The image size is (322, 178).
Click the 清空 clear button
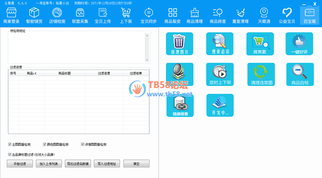click(136, 164)
